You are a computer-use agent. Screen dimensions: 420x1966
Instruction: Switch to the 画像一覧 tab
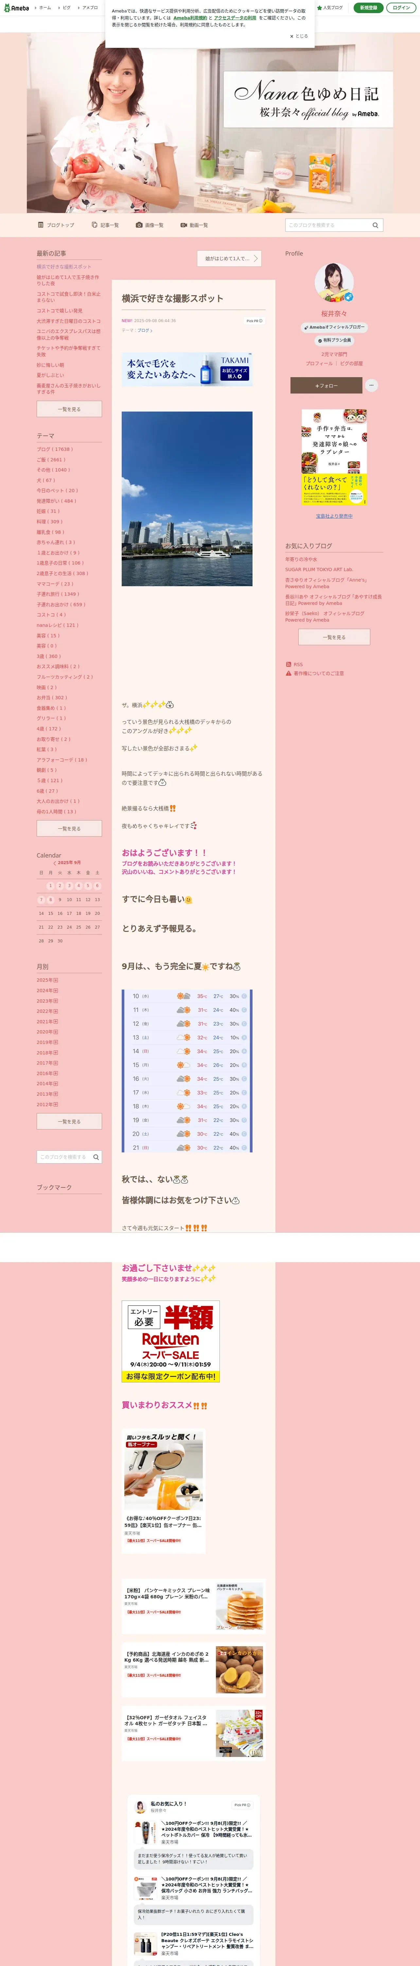point(149,225)
